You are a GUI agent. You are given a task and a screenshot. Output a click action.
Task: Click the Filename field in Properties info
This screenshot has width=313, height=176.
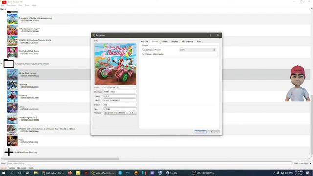click(x=120, y=113)
